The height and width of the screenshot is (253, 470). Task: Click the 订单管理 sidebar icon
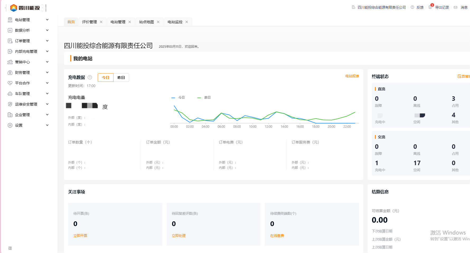(10, 41)
